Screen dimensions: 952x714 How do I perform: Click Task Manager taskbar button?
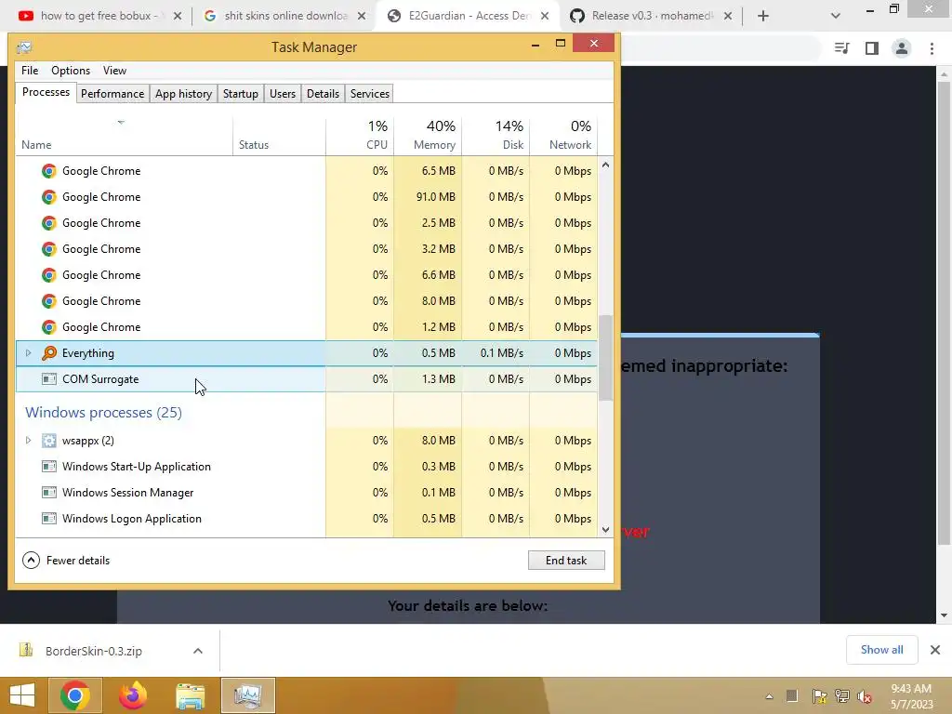click(x=247, y=695)
